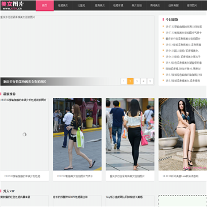
Task: Click the banner caption 重庆步行街紧身裤美女街拍图片
Action: click(25, 82)
